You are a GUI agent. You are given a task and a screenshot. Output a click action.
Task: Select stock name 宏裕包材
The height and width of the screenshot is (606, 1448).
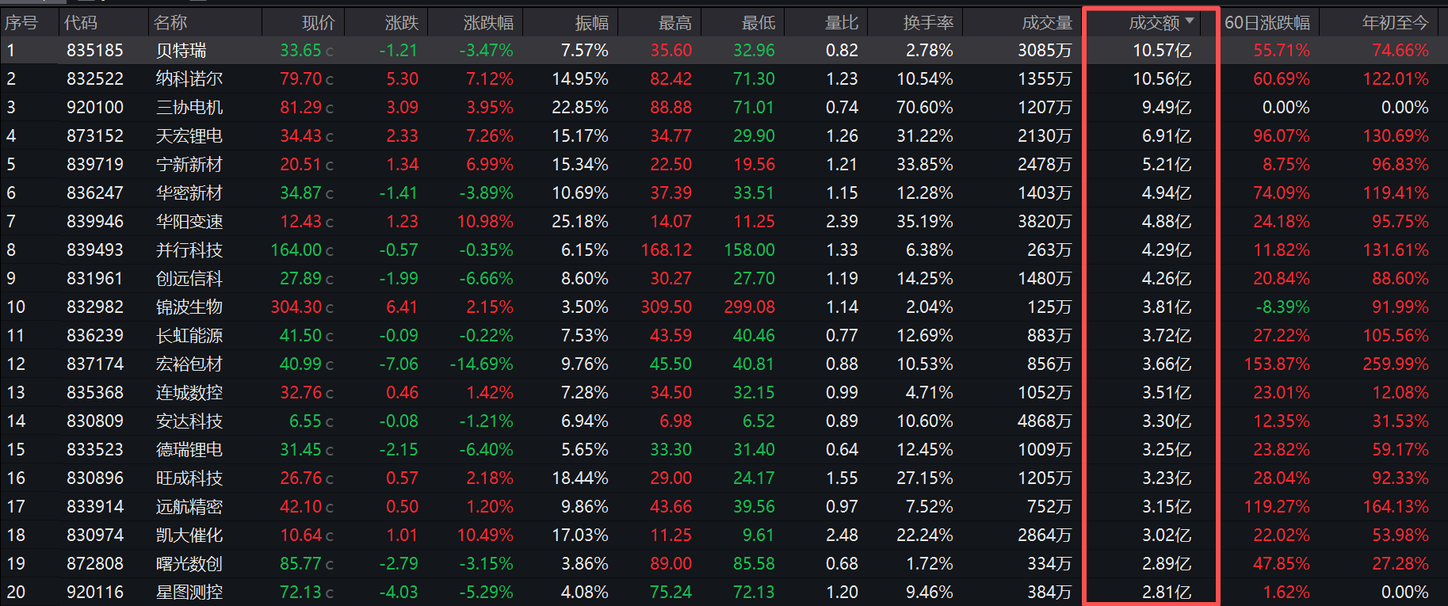[189, 364]
